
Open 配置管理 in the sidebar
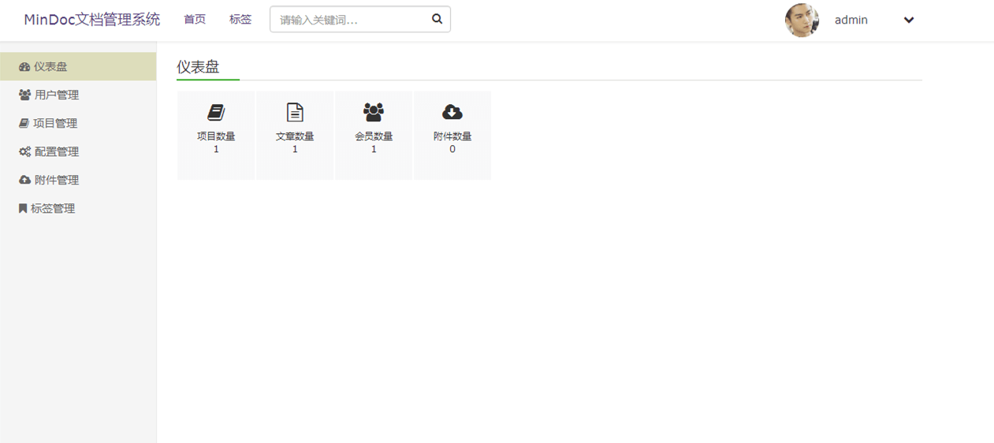[78, 151]
